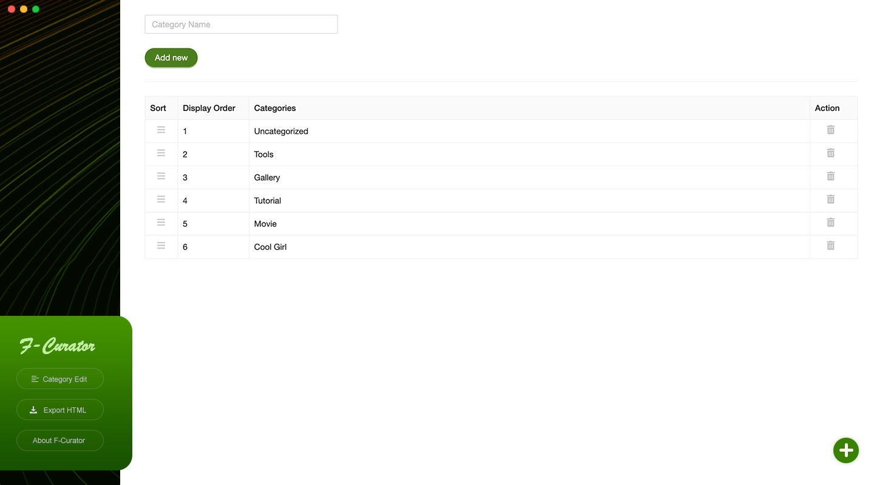Trash the Cool Girl category
The image size is (874, 485).
830,245
